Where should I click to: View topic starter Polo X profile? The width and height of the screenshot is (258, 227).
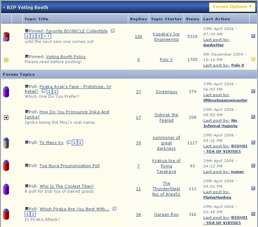[166, 60]
